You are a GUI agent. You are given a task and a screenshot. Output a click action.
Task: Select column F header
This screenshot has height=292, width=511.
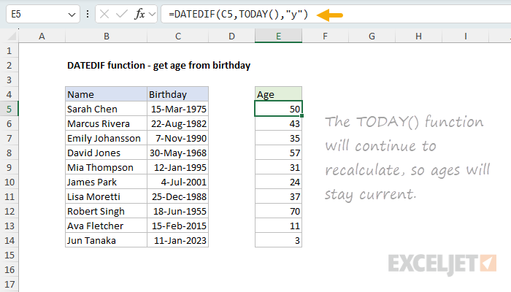click(325, 36)
